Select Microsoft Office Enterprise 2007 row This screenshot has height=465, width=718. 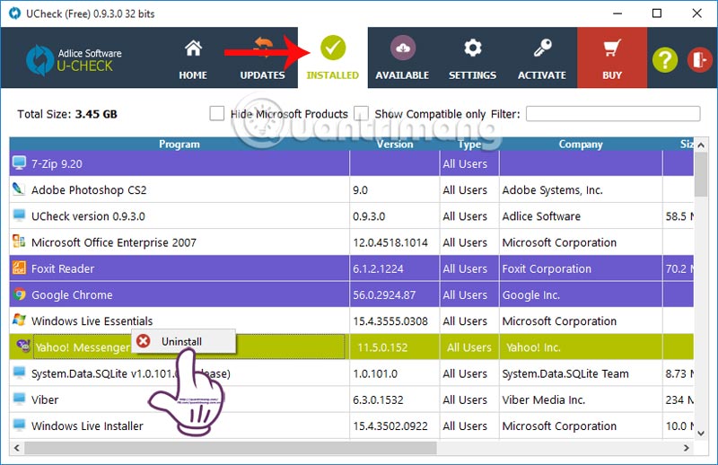(x=351, y=241)
